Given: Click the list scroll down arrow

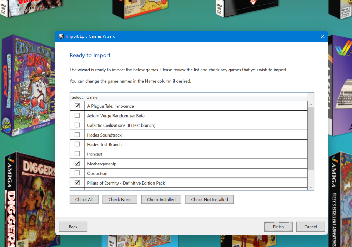Looking at the screenshot, I should click(x=311, y=187).
